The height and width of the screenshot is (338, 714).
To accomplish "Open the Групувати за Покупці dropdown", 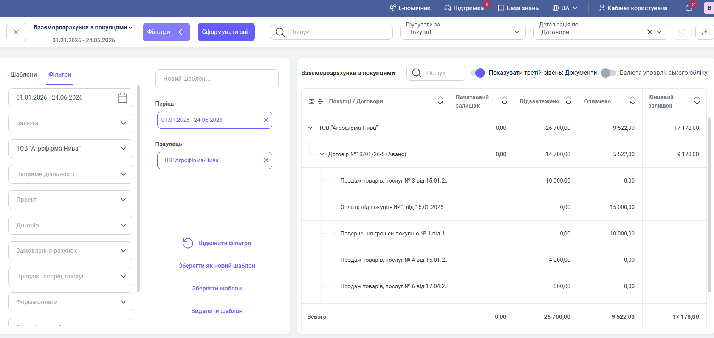I will tap(463, 32).
